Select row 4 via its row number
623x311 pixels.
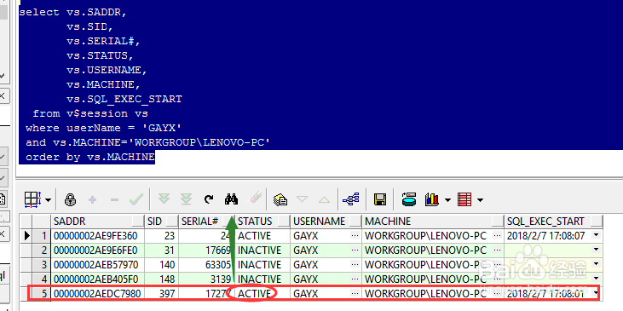coord(41,279)
